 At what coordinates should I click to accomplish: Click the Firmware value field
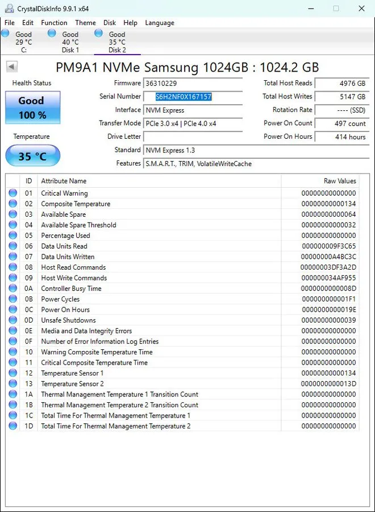tap(193, 83)
